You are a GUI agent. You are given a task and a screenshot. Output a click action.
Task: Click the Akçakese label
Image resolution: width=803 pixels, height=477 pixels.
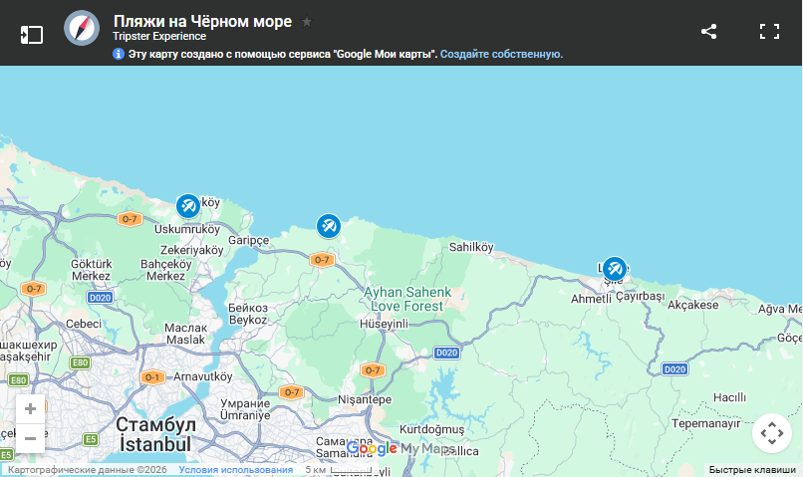pyautogui.click(x=692, y=305)
